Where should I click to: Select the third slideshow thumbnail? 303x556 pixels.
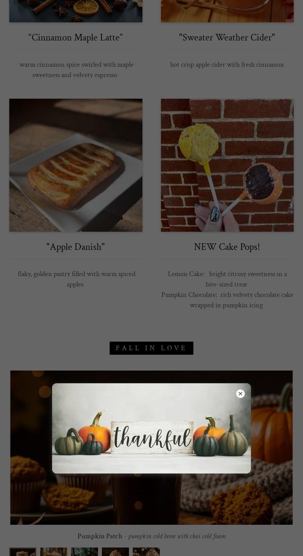[85, 552]
